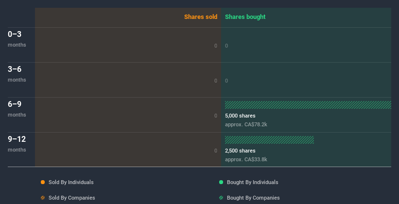Viewport: 399px width, 204px height.
Task: Select the Bought By Individuals legend label
Action: point(252,182)
